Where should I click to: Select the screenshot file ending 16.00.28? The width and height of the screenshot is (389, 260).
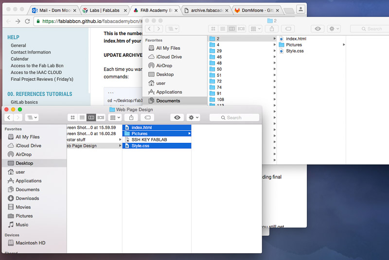point(94,134)
